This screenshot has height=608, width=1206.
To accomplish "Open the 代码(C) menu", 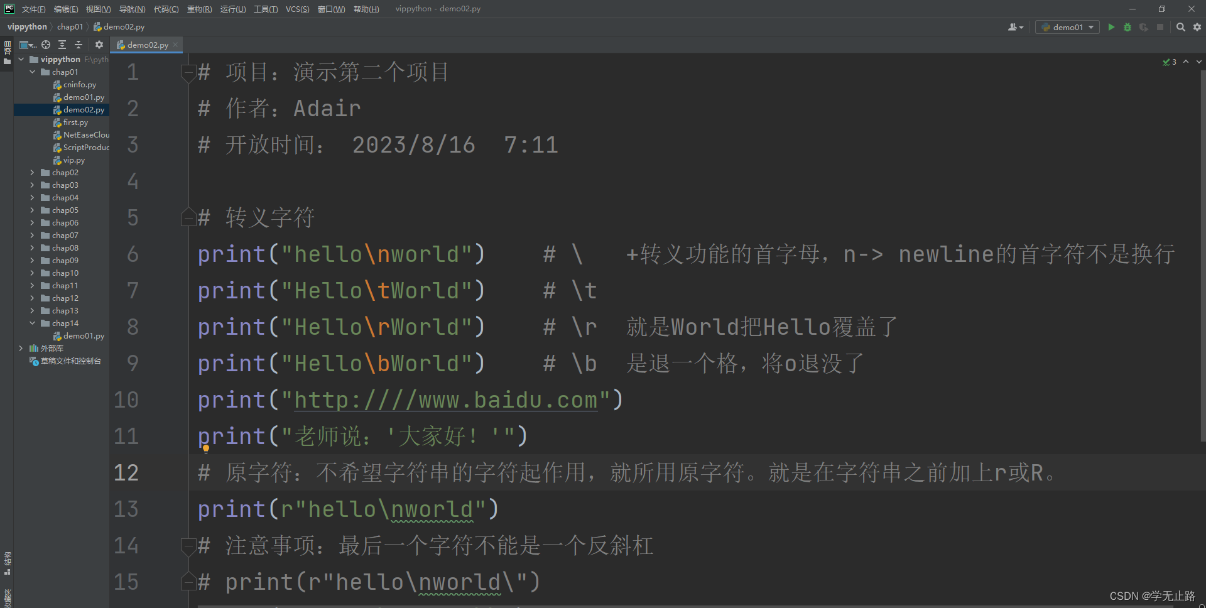I will point(166,9).
